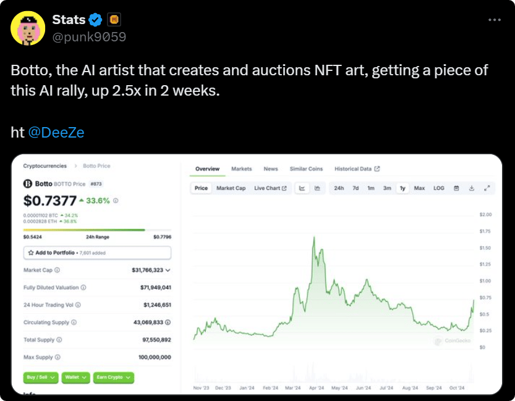Expand the chart to fullscreen
The height and width of the screenshot is (401, 515).
[x=487, y=188]
